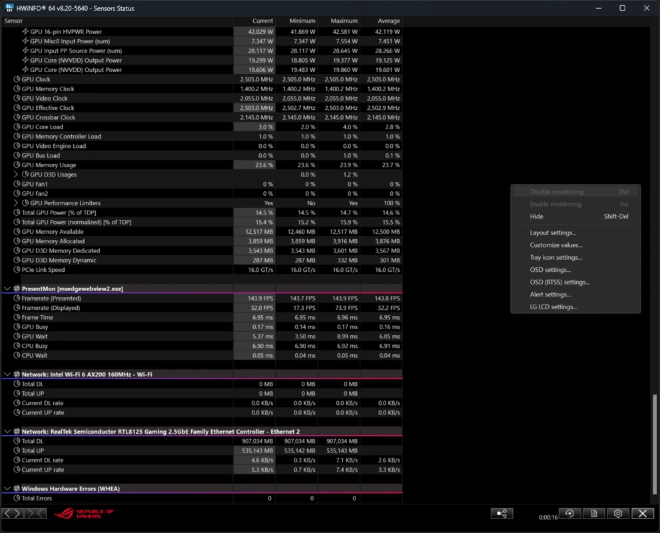The image size is (660, 533).
Task: Collapse the RealTek RTL8125 Ethernet section
Action: coord(7,432)
